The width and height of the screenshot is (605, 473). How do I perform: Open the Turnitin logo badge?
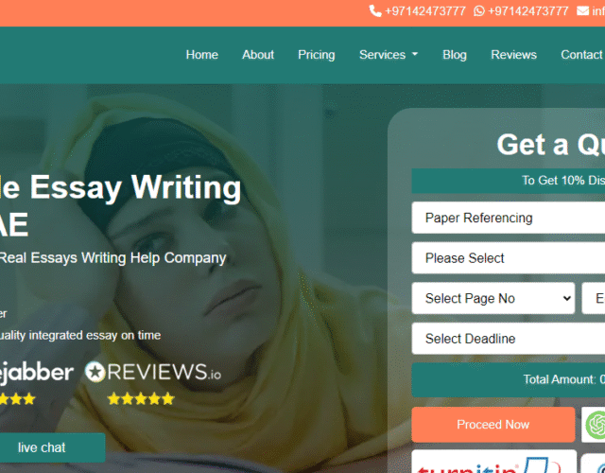tap(493, 462)
